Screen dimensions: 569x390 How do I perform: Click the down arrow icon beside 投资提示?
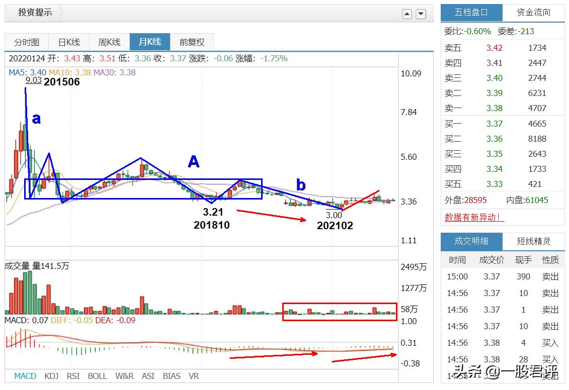click(x=420, y=14)
